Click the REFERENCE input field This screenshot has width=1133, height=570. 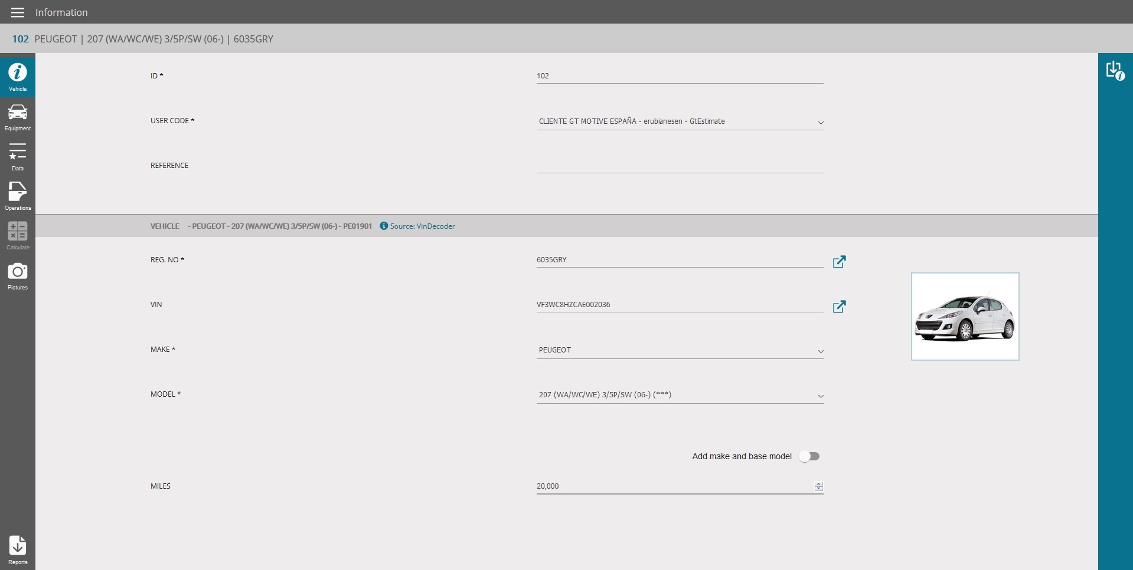point(679,166)
